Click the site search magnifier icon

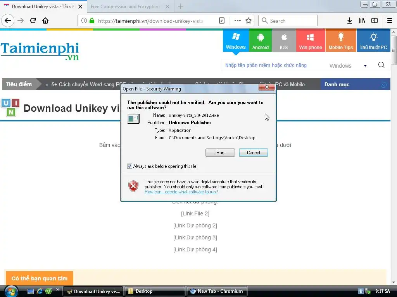[x=381, y=65]
